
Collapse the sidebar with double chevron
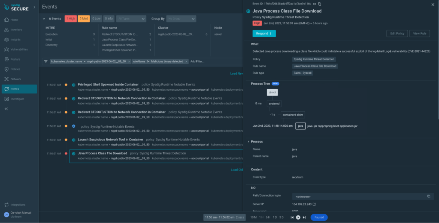6,109
